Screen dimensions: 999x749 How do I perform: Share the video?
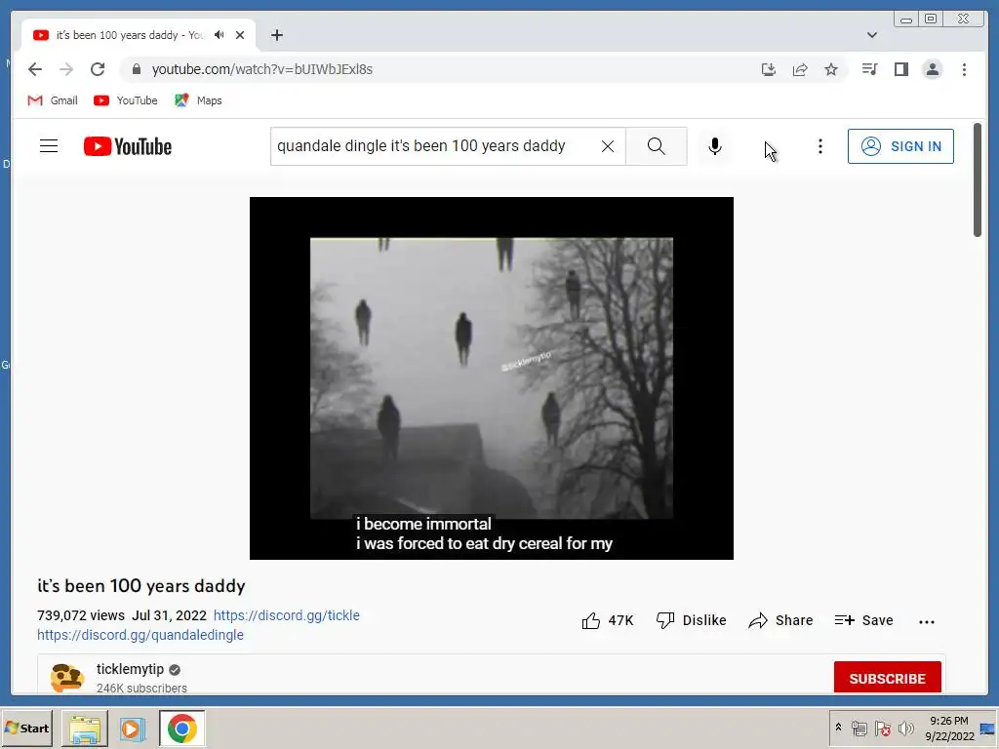pos(781,620)
